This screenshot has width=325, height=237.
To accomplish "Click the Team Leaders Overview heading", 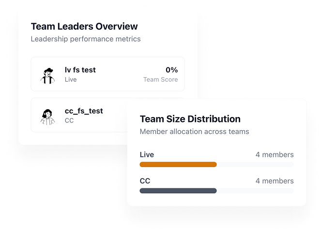I will point(84,27).
